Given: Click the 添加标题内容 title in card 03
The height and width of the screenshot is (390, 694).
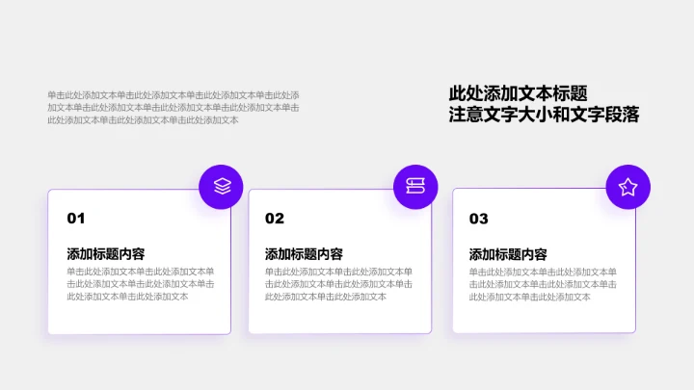Looking at the screenshot, I should 508,254.
